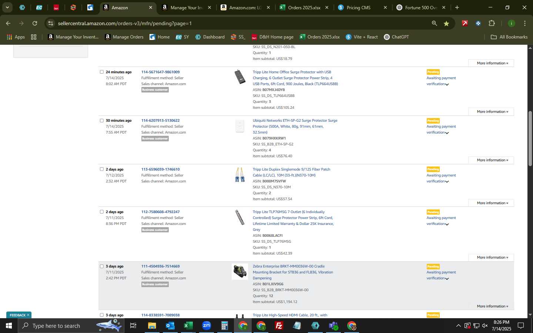Select checkbox for order 114-5671647-9861009
The image size is (533, 333).
tap(102, 72)
